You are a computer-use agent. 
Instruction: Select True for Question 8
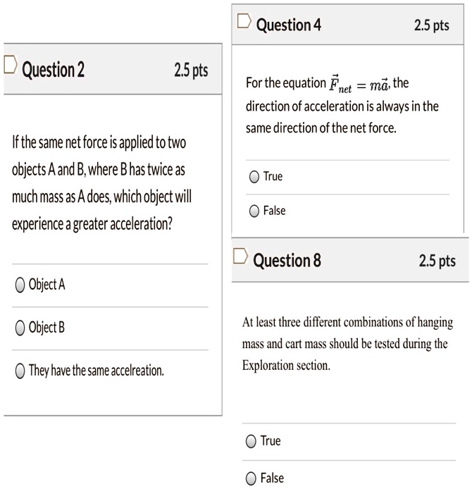click(251, 441)
